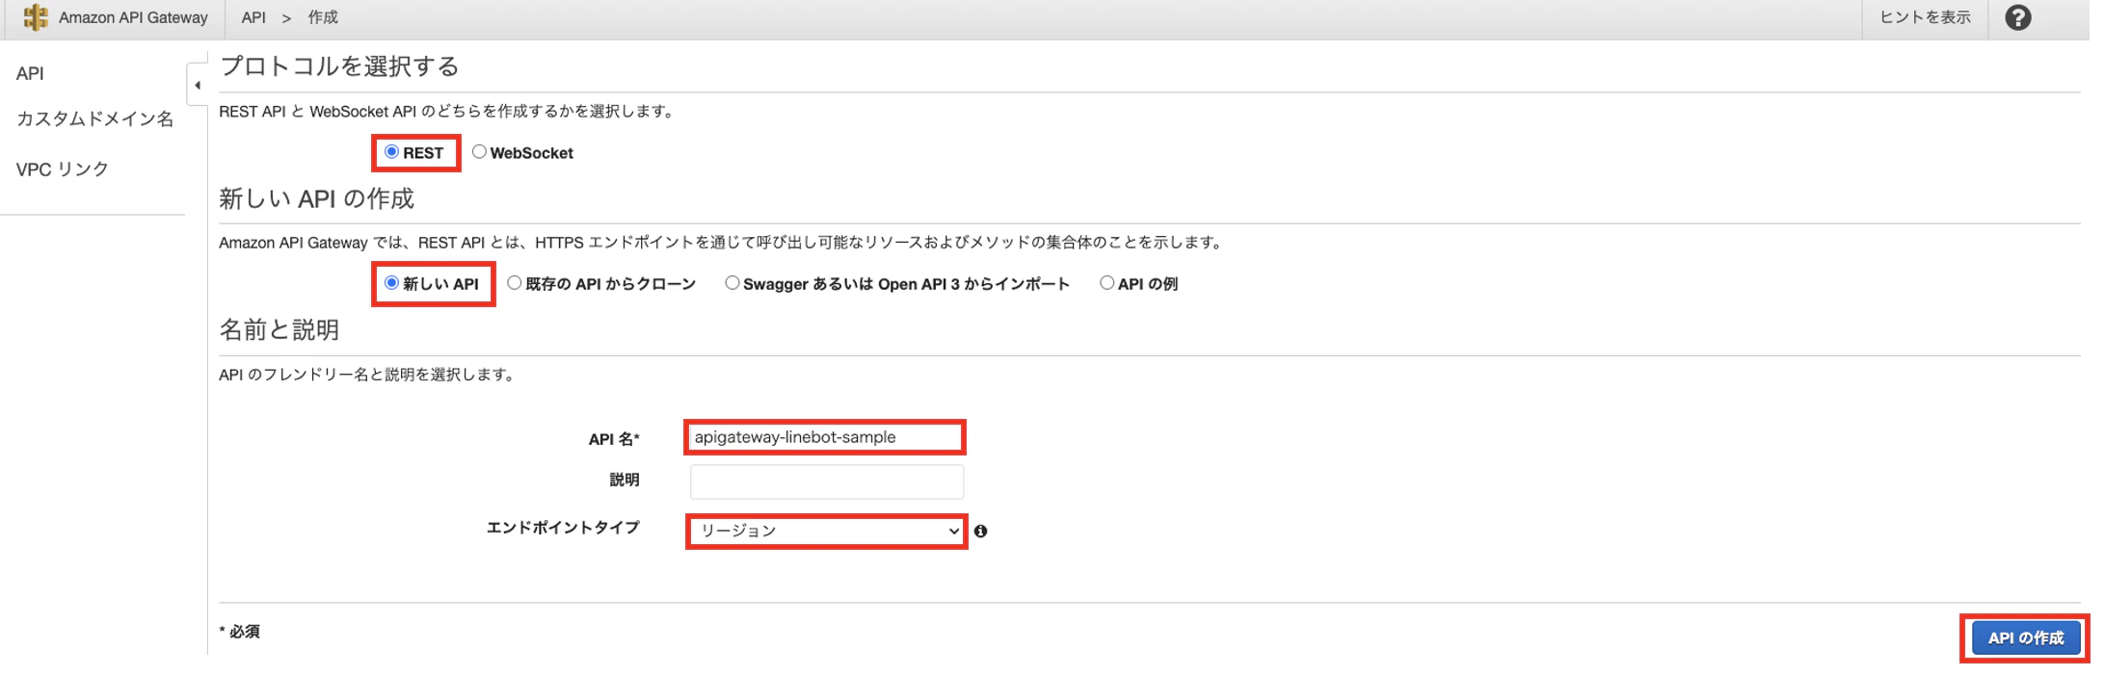Viewport: 2105px width, 676px height.
Task: Open カスタムドメイン名 in the sidebar
Action: coord(94,119)
